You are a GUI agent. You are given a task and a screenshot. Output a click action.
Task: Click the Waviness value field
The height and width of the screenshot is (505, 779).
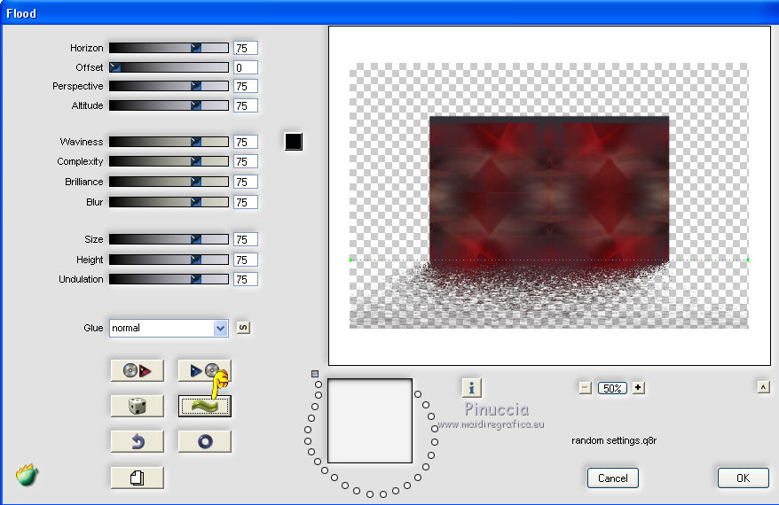(x=246, y=142)
